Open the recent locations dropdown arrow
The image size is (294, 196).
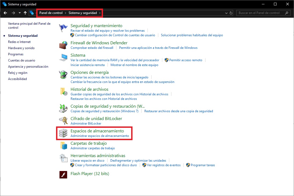20,13
